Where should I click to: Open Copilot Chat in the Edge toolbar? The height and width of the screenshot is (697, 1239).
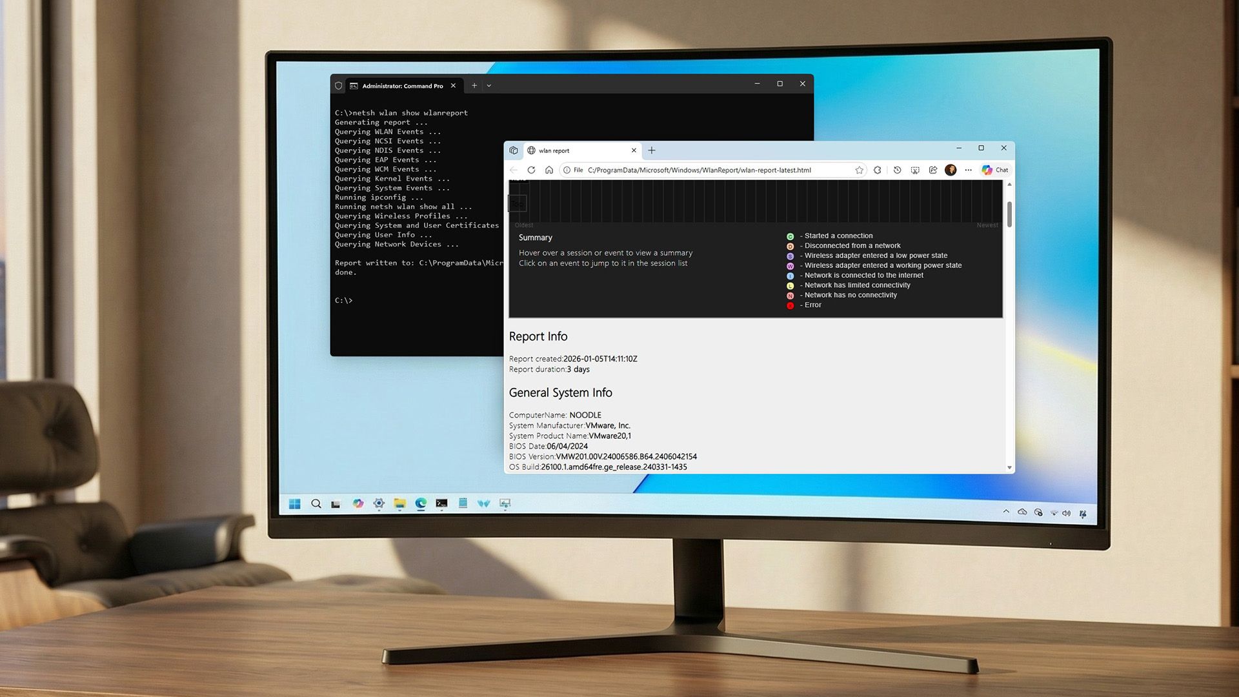[x=995, y=170]
